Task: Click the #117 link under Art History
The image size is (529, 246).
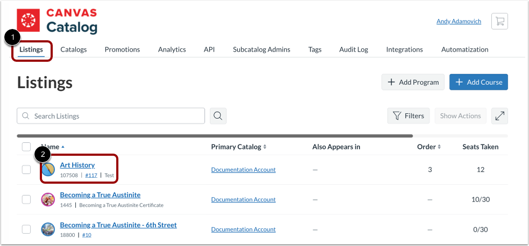Action: (91, 175)
